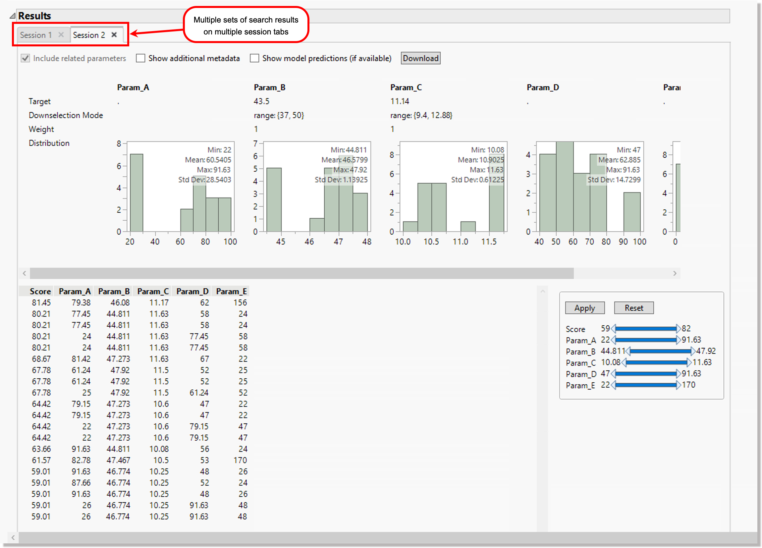Click the Param_C range slider bar
The image size is (762, 548).
coord(656,362)
